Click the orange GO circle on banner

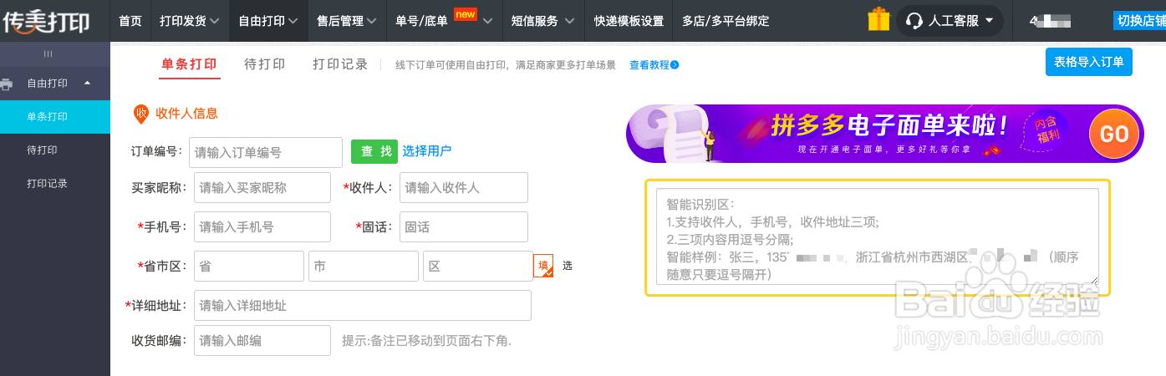click(1113, 135)
